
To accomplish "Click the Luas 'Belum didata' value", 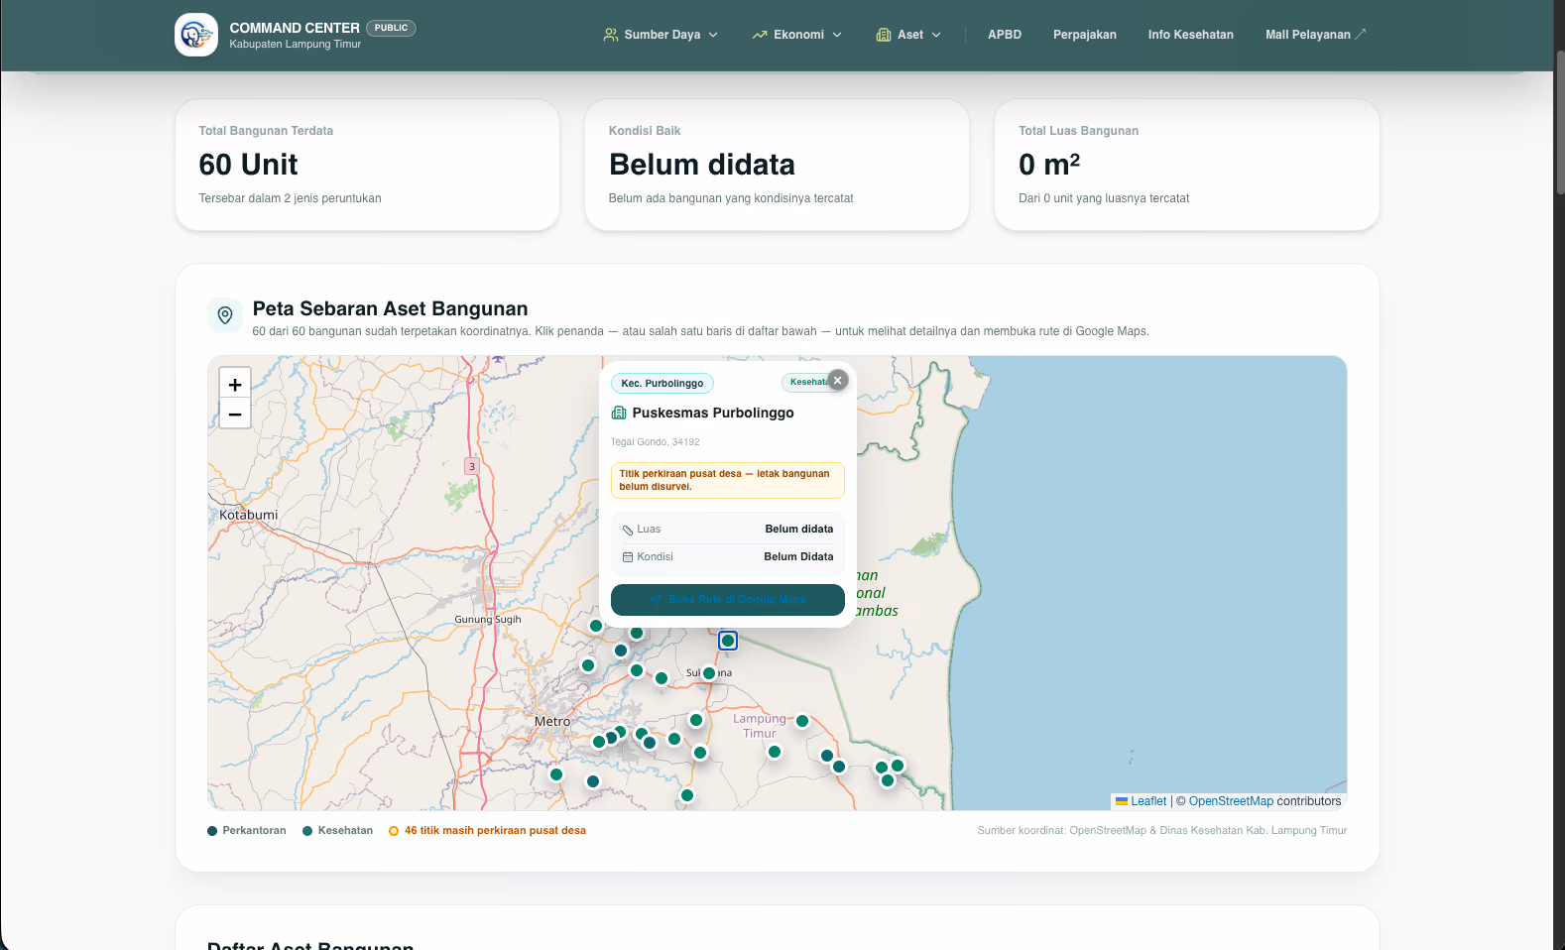I will pyautogui.click(x=799, y=530).
